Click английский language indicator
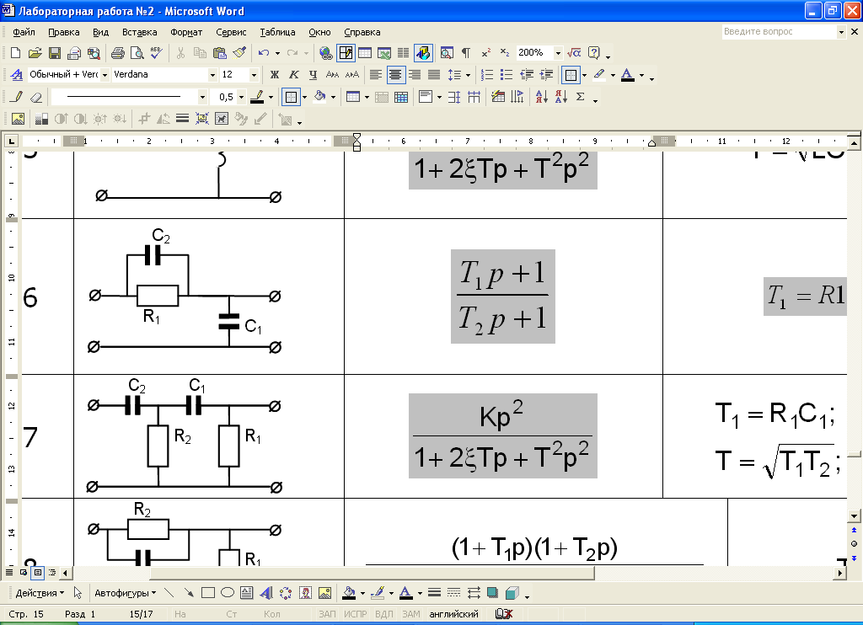This screenshot has width=863, height=625. (x=453, y=614)
